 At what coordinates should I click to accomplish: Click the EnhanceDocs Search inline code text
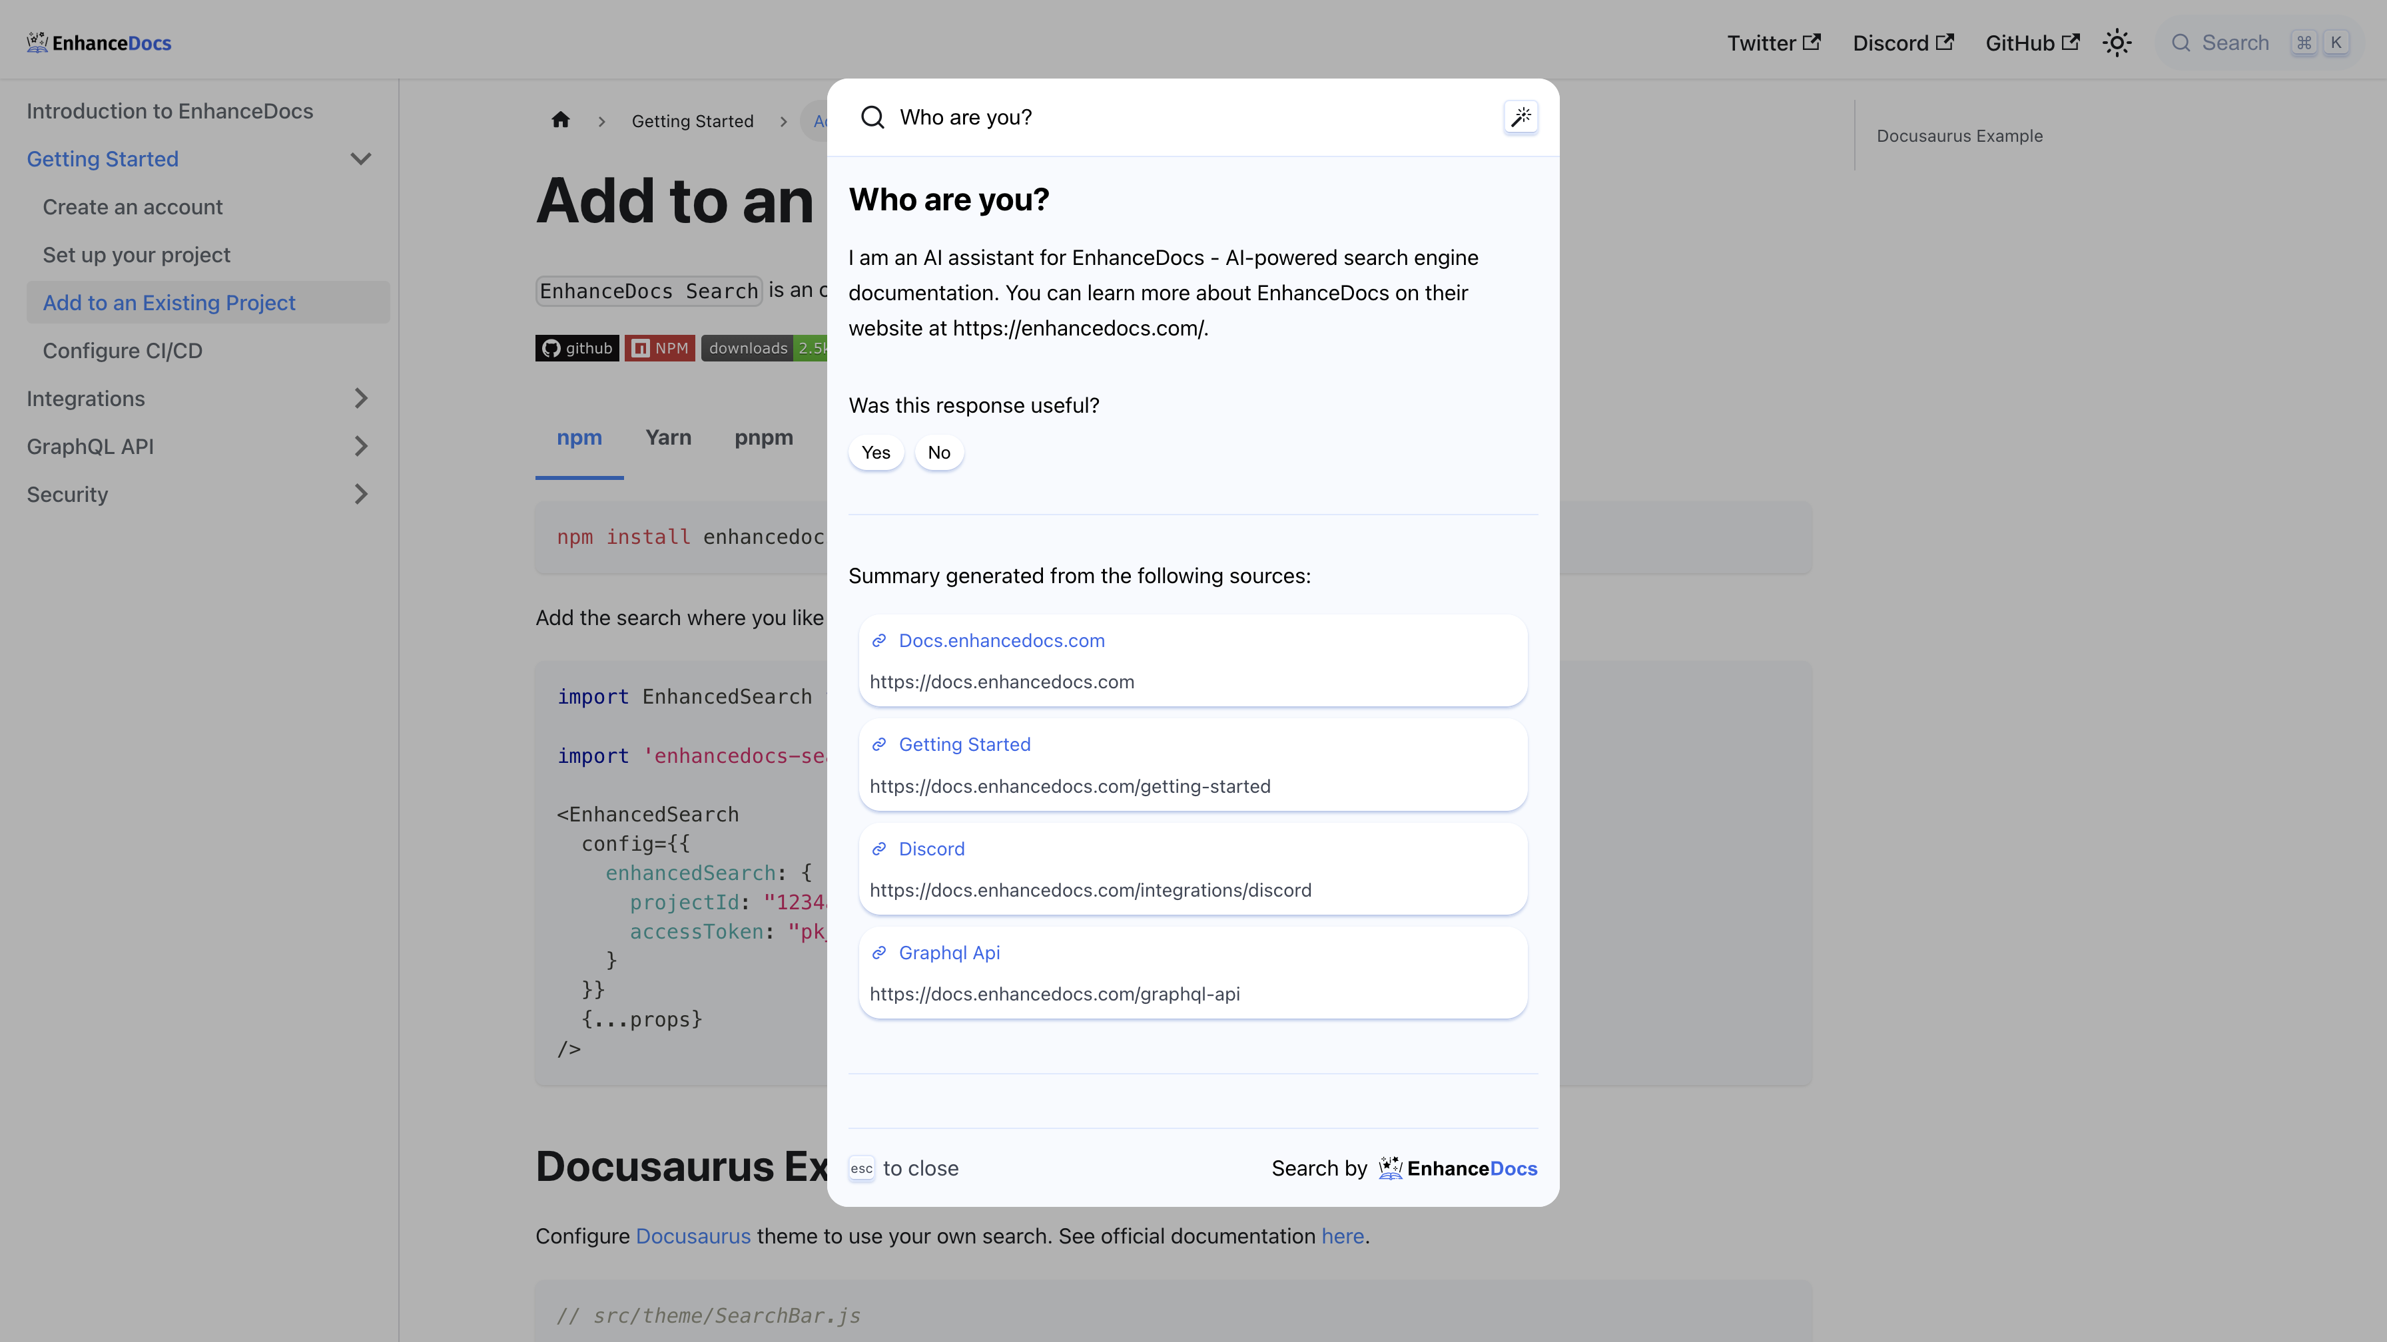(x=649, y=291)
